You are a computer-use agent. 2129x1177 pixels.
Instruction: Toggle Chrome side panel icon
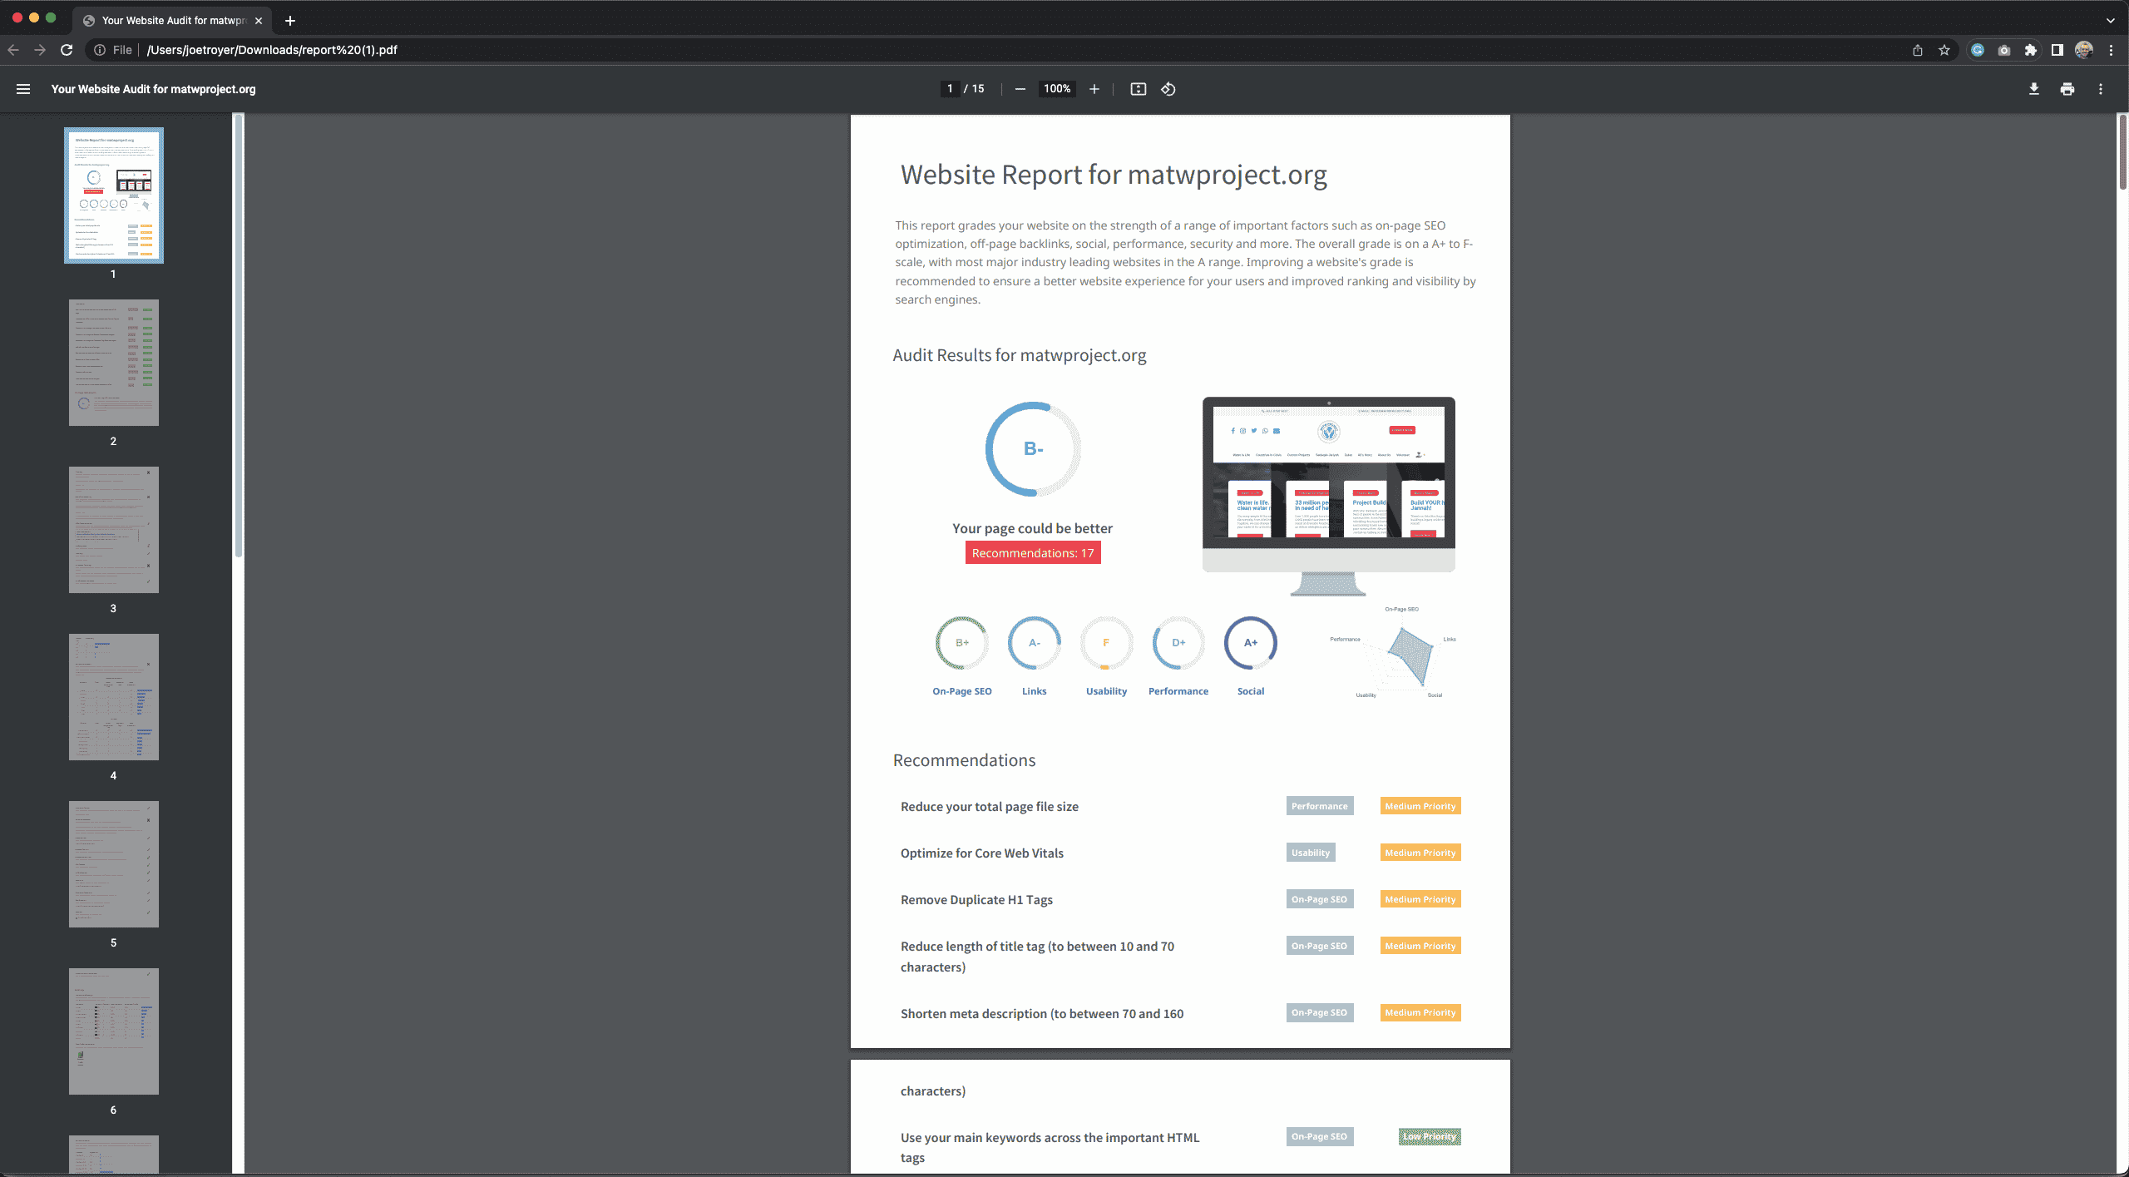[x=2057, y=50]
